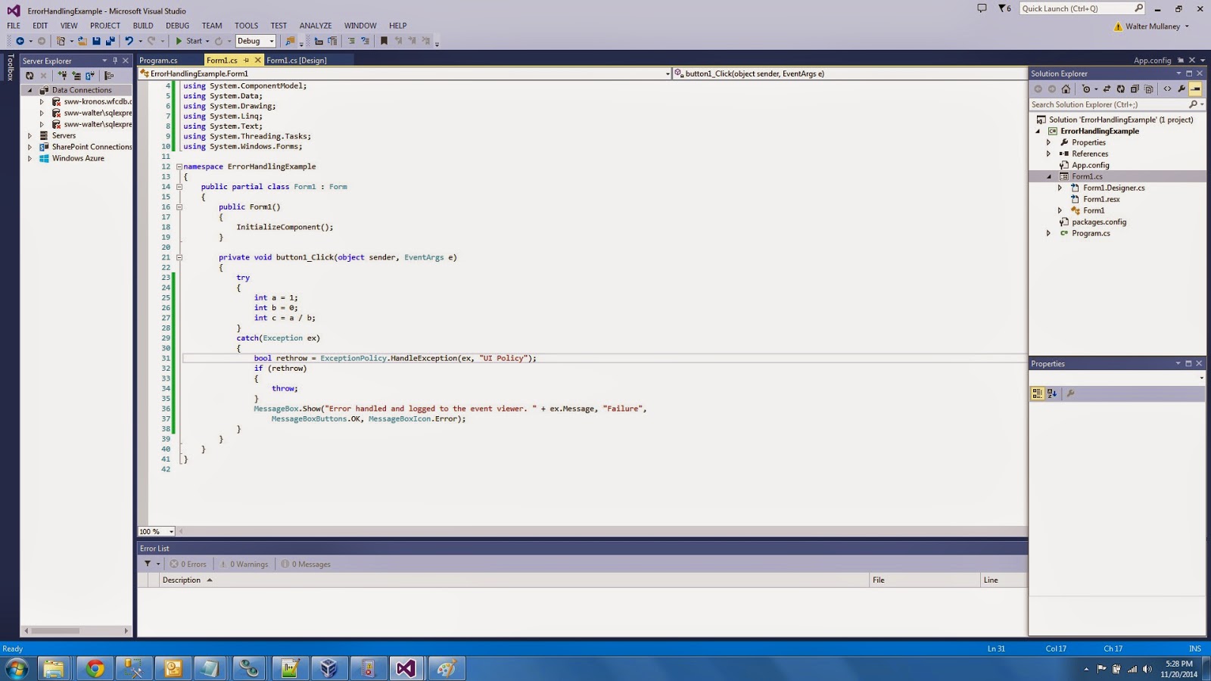The image size is (1211, 681).
Task: Click the Undo icon in the toolbar
Action: 130,41
